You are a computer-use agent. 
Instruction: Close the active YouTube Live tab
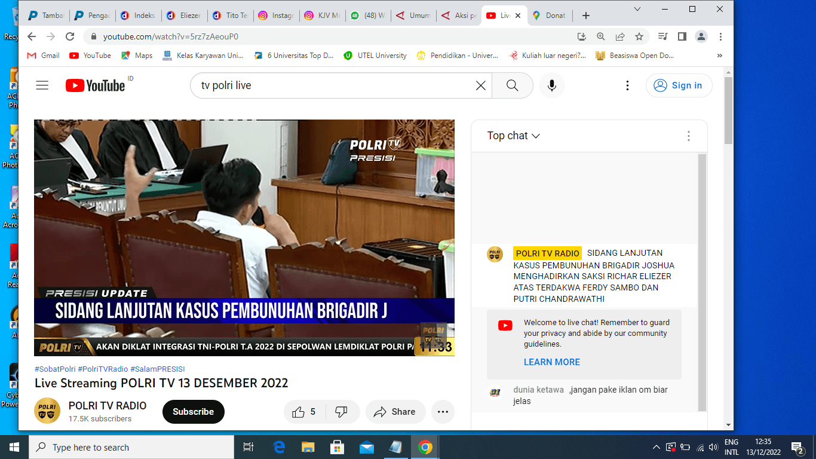(517, 16)
